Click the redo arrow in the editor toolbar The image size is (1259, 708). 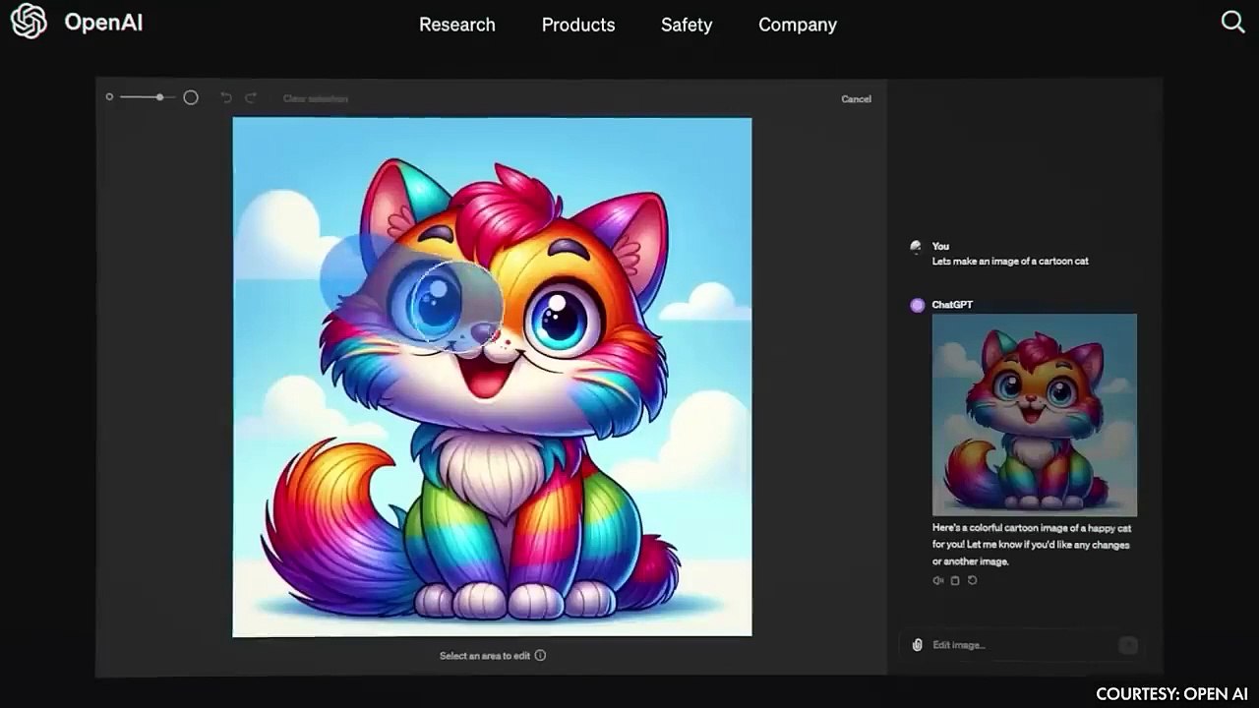251,97
